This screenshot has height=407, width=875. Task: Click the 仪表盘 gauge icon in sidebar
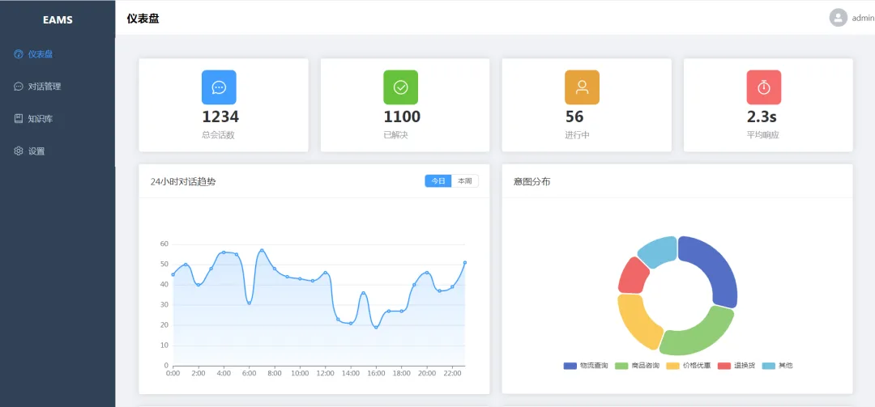[19, 54]
